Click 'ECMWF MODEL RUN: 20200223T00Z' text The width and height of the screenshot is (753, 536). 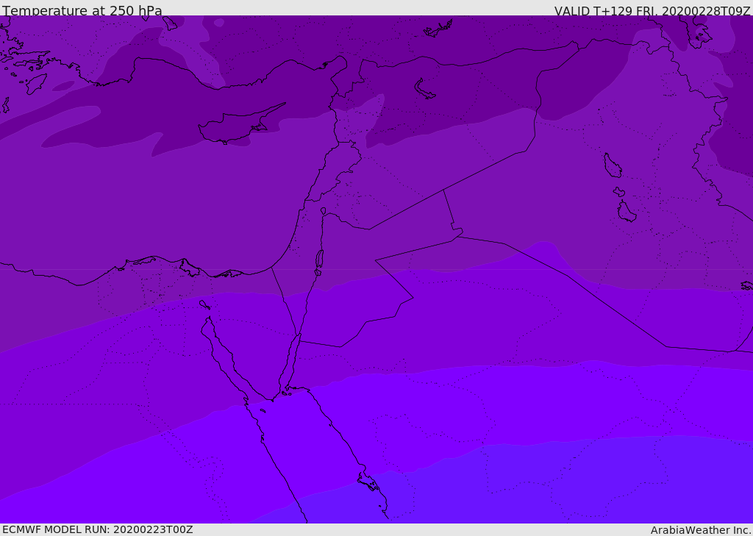click(98, 529)
